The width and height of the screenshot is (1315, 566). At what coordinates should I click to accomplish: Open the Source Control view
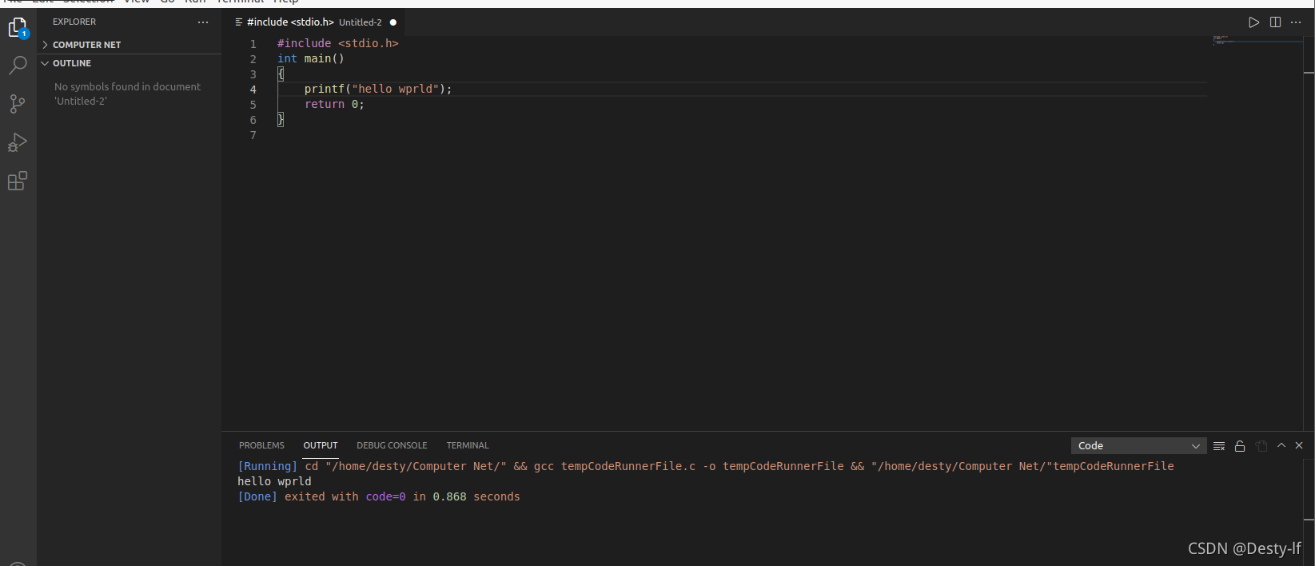click(x=18, y=103)
